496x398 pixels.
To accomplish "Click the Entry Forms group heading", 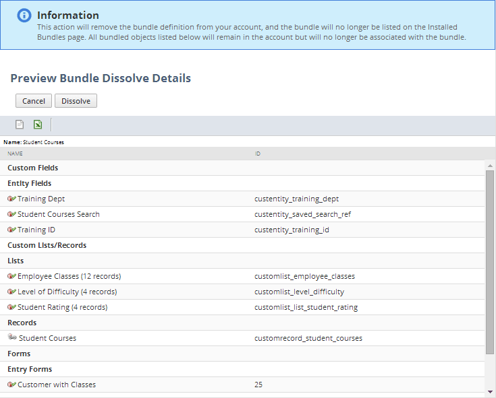I will tap(30, 369).
